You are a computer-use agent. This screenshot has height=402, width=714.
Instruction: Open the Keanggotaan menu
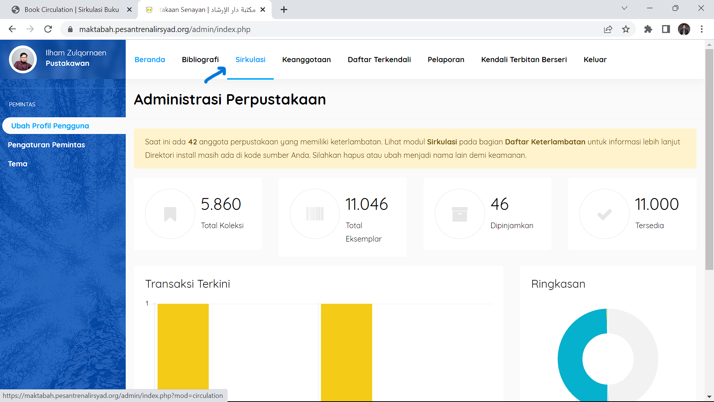pyautogui.click(x=306, y=60)
